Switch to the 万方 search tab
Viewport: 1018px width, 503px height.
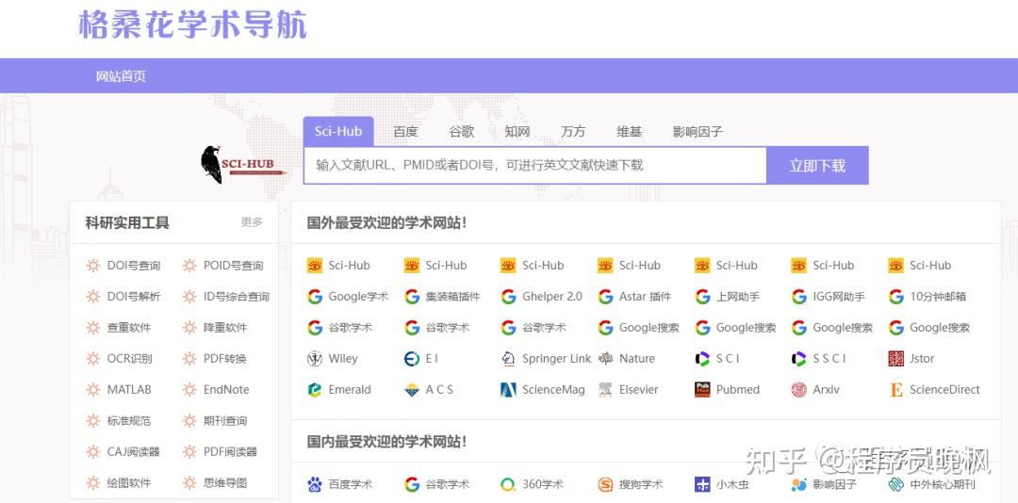573,132
